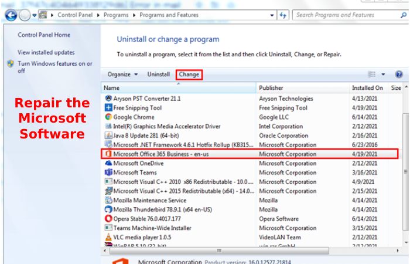The image size is (410, 264).
Task: Open the Organize menu
Action: 122,75
